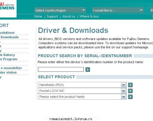Click the 'SELECT PRODUCT' heading
This screenshot has width=153, height=121.
[57, 77]
